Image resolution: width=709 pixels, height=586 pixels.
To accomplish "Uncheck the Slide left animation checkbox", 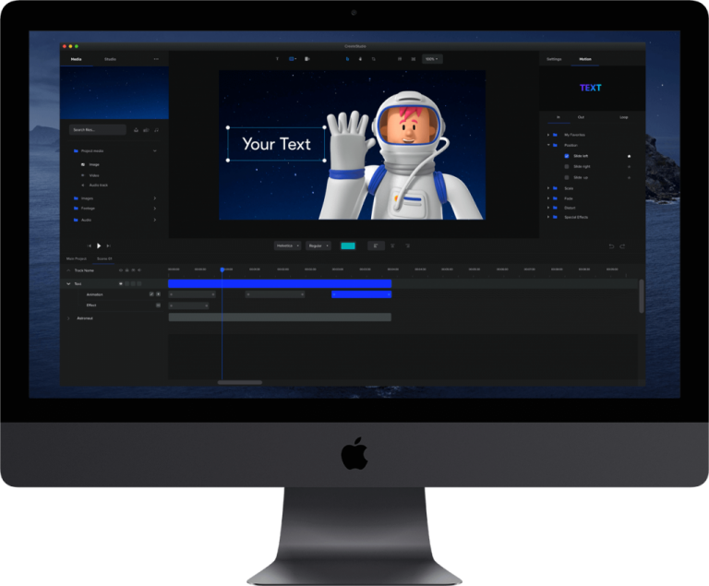I will [x=567, y=156].
